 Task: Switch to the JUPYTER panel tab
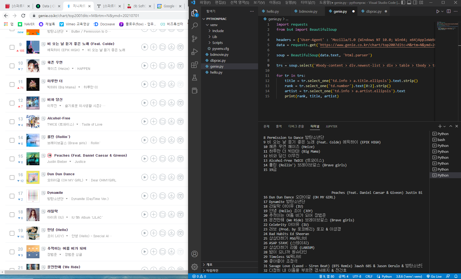click(x=331, y=126)
